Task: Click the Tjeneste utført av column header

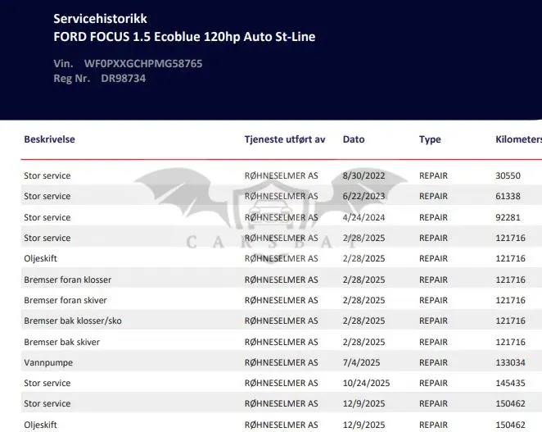Action: point(285,139)
